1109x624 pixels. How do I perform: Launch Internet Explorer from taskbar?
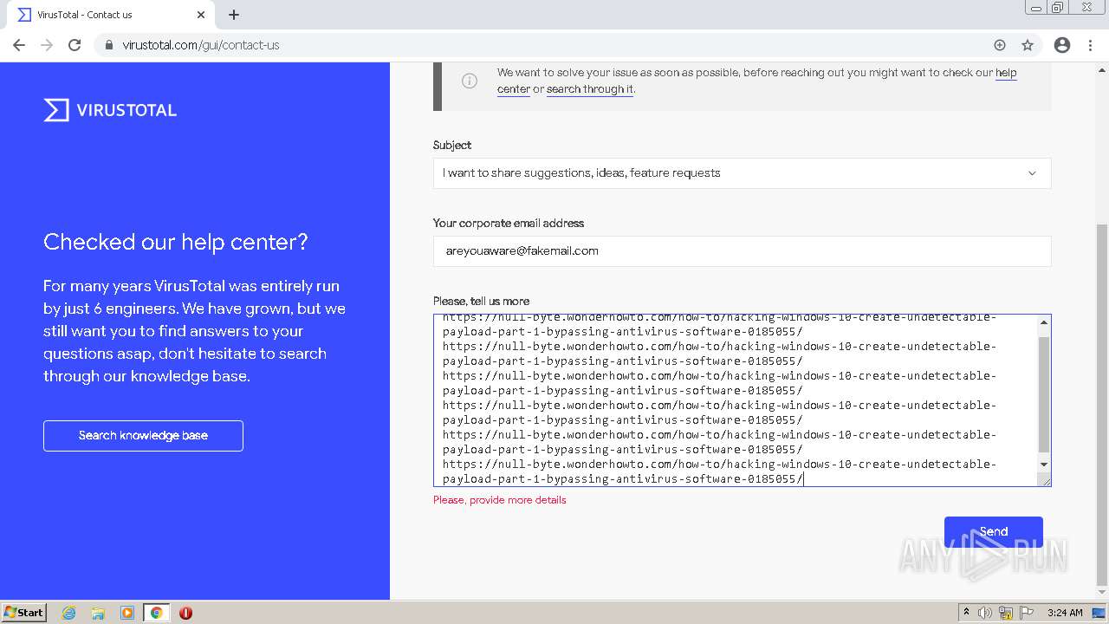click(69, 613)
